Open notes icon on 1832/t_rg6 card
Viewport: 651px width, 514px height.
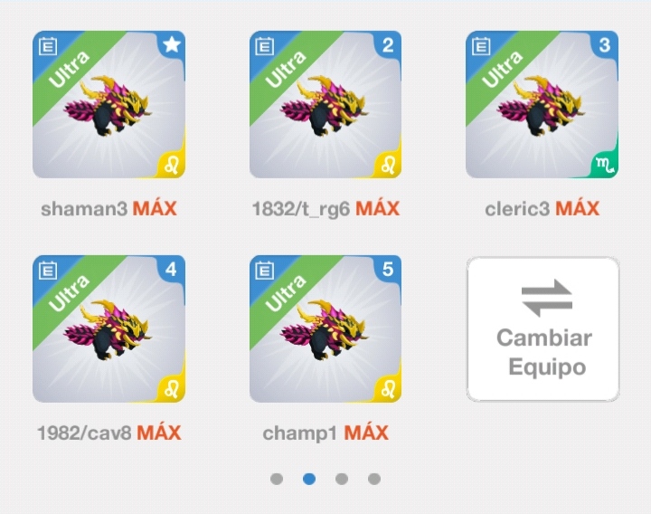click(264, 46)
